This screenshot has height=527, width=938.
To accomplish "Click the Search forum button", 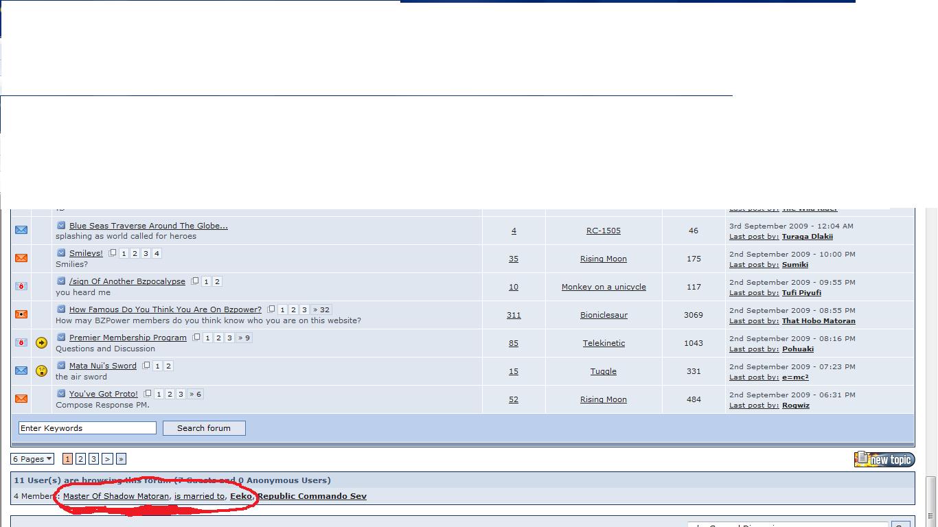I will 204,428.
